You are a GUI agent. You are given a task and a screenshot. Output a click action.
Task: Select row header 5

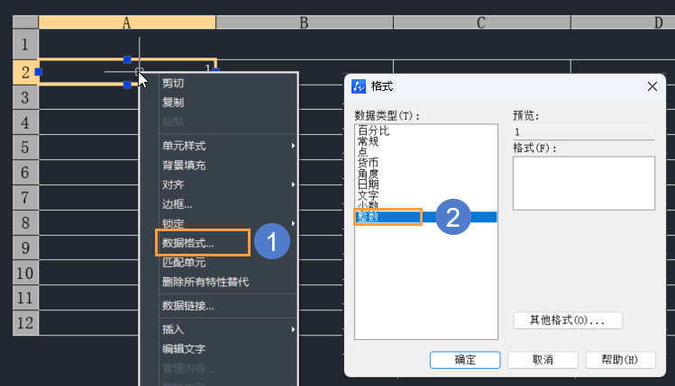point(25,148)
